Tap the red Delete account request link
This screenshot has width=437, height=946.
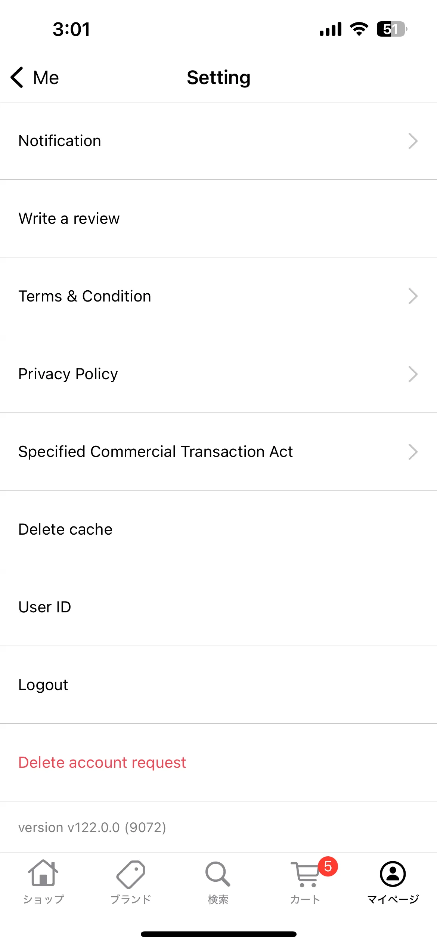[x=102, y=763]
